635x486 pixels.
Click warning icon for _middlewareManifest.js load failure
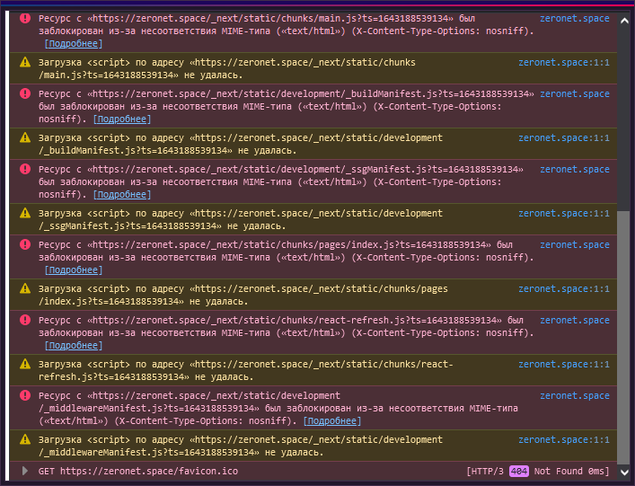pyautogui.click(x=25, y=439)
